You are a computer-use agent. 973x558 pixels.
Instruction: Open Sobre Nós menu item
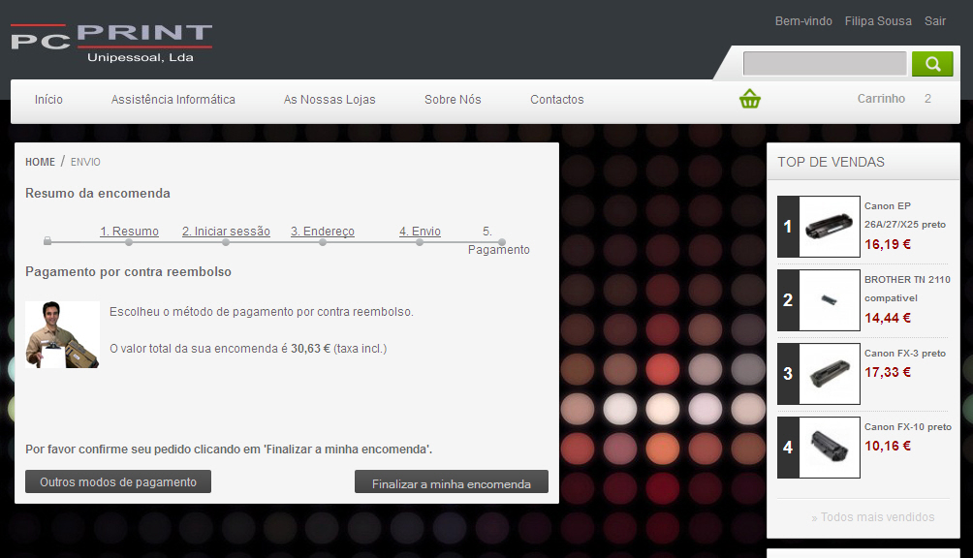click(x=453, y=99)
